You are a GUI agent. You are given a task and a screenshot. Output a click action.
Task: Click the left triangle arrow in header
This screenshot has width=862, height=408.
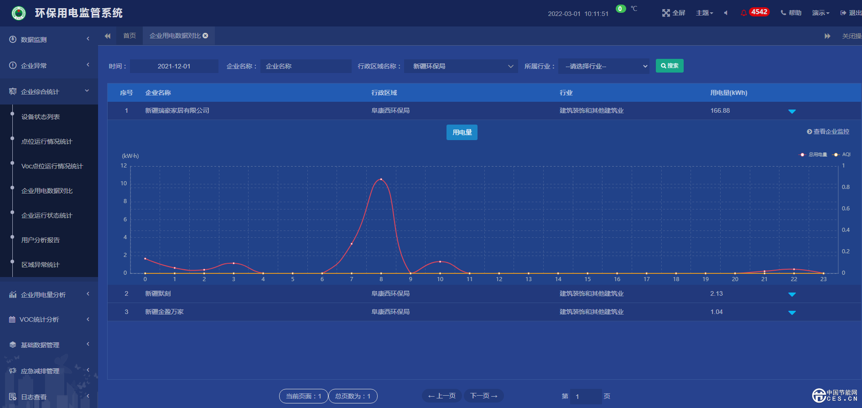pyautogui.click(x=725, y=13)
